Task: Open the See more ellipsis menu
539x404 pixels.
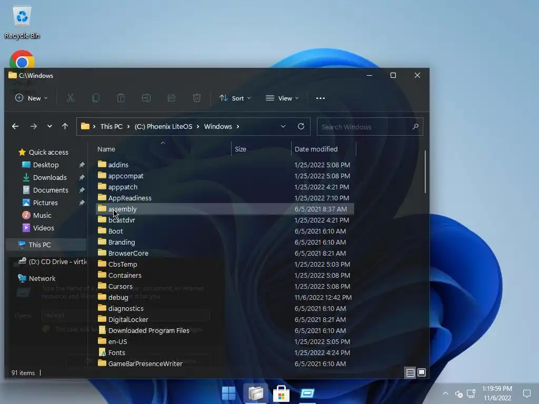Action: (321, 98)
